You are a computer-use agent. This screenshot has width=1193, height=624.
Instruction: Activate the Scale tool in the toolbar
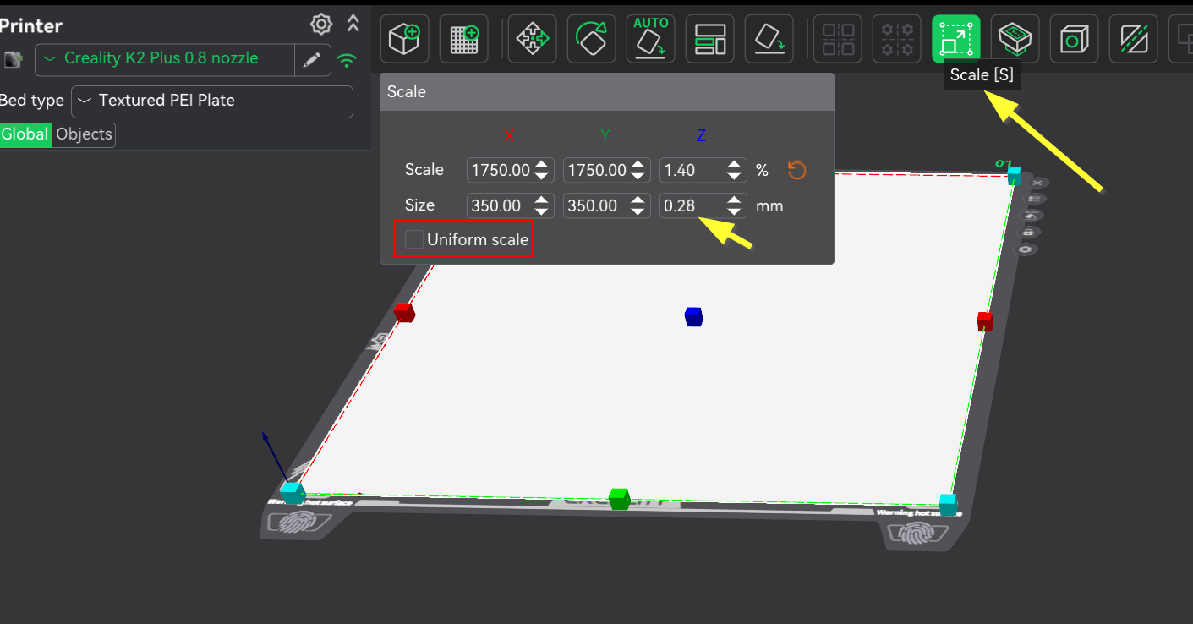coord(955,39)
